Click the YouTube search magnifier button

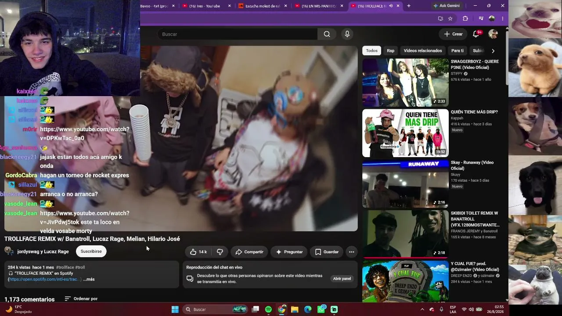coord(327,34)
